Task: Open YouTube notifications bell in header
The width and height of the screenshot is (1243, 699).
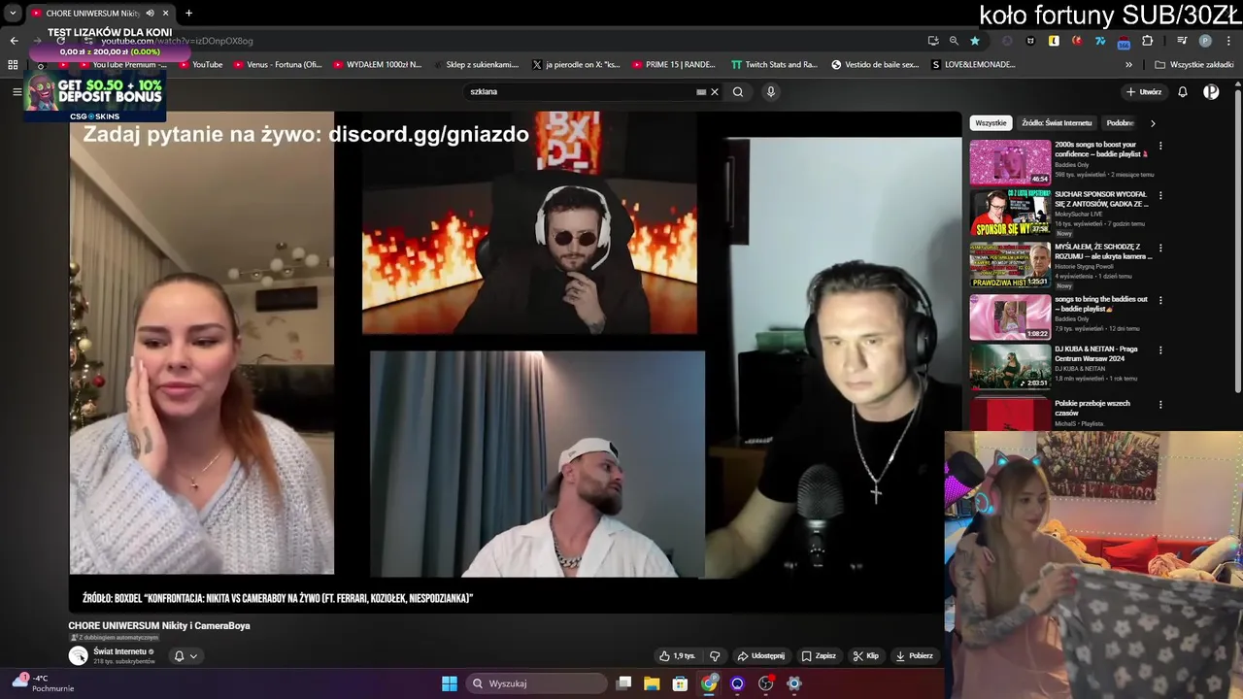Action: (x=1183, y=92)
